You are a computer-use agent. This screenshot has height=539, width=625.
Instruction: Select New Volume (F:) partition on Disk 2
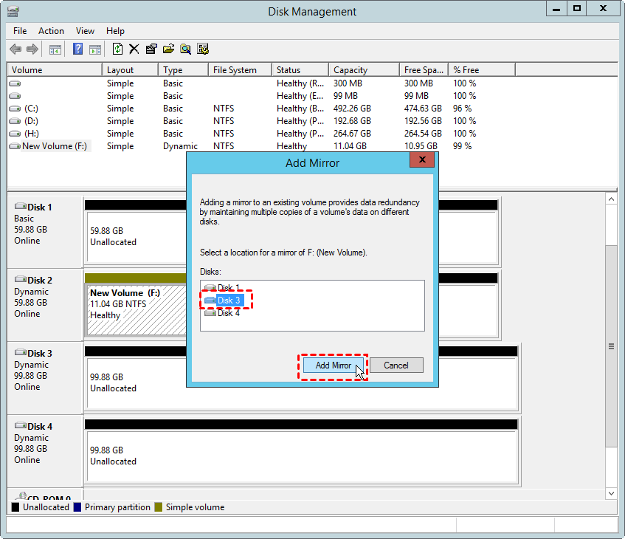coord(137,309)
